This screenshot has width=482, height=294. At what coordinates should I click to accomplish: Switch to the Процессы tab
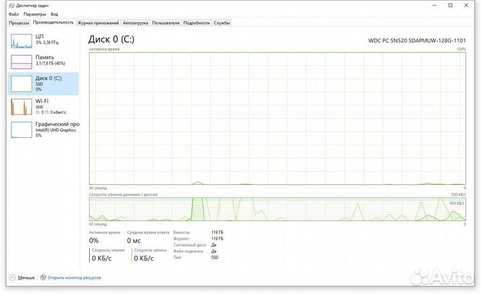[19, 23]
